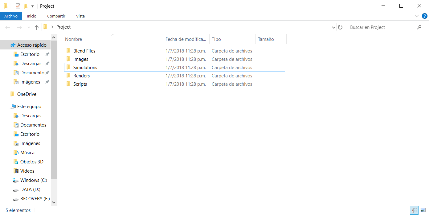
Task: Open the Customize Quick Access Toolbar dropdown
Action: 32,6
